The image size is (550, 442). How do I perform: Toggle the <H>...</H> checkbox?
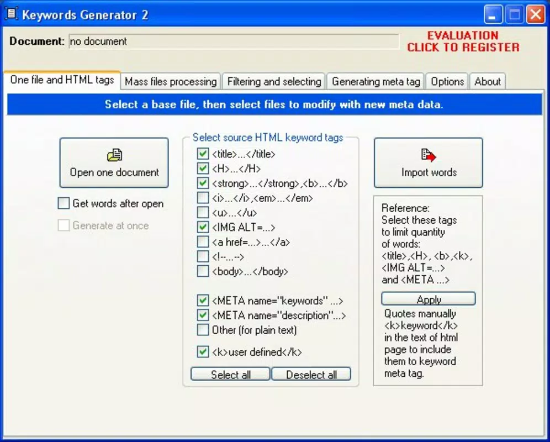203,169
